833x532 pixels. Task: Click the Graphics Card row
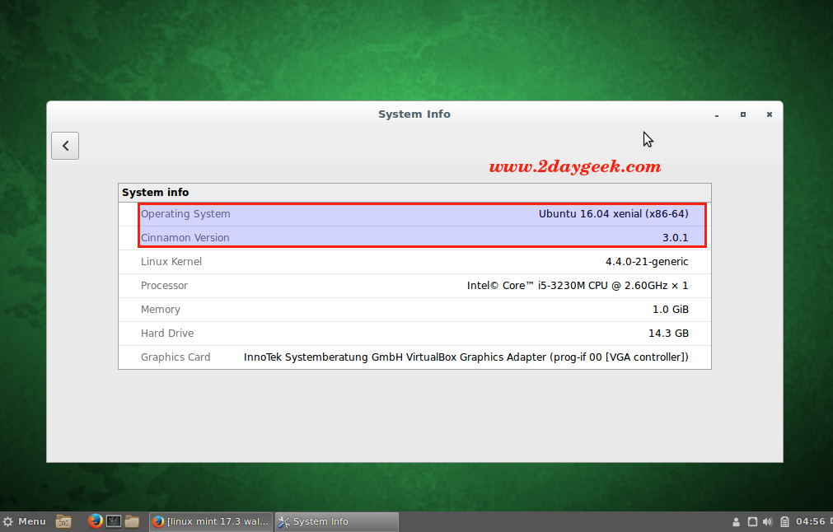tap(414, 357)
